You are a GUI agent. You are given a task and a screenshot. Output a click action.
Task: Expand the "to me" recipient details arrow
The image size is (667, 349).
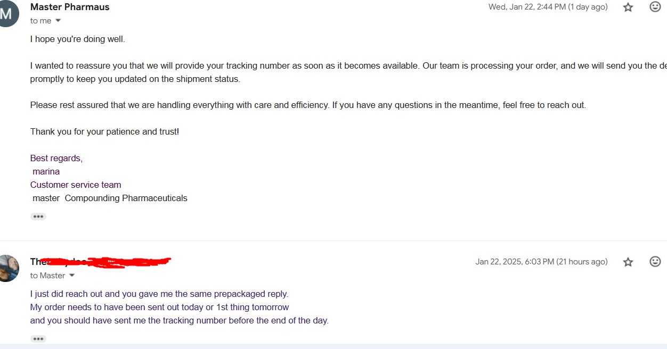[x=58, y=21]
